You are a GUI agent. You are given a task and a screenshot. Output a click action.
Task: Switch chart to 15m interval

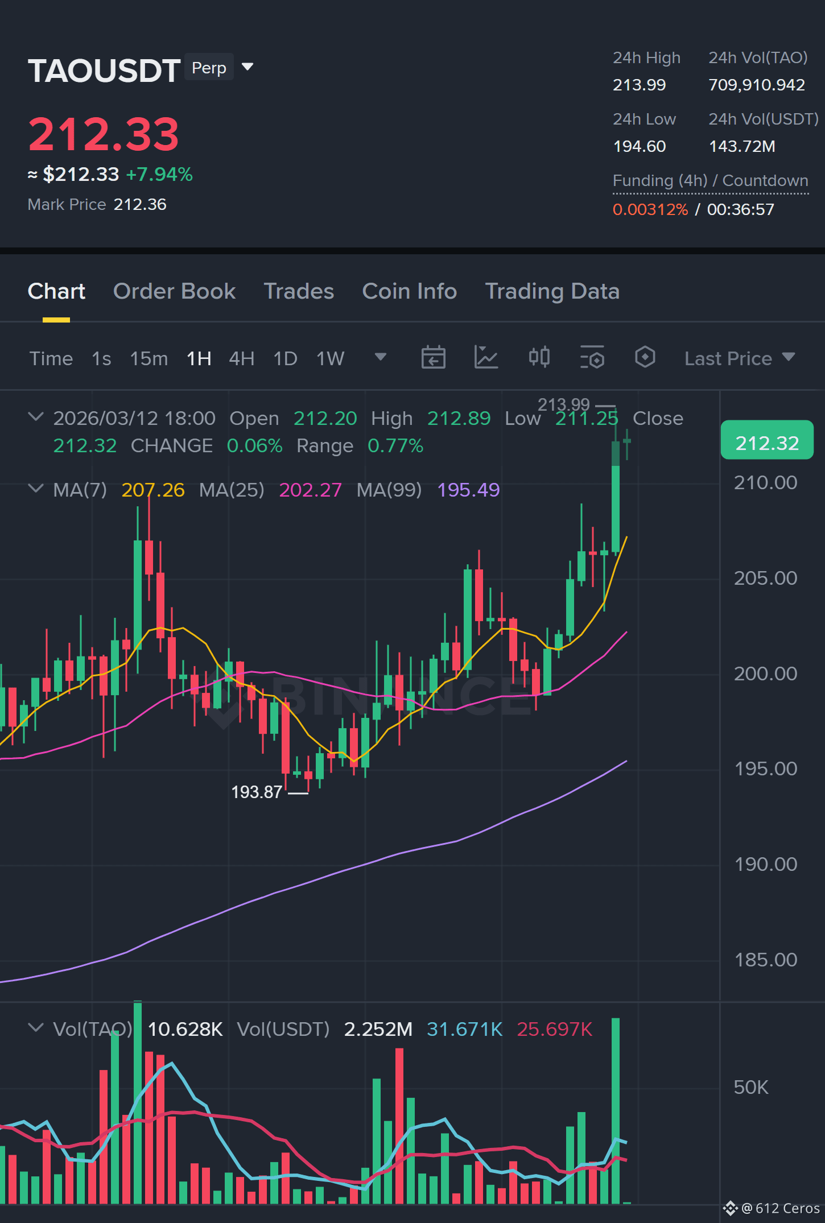click(x=148, y=358)
